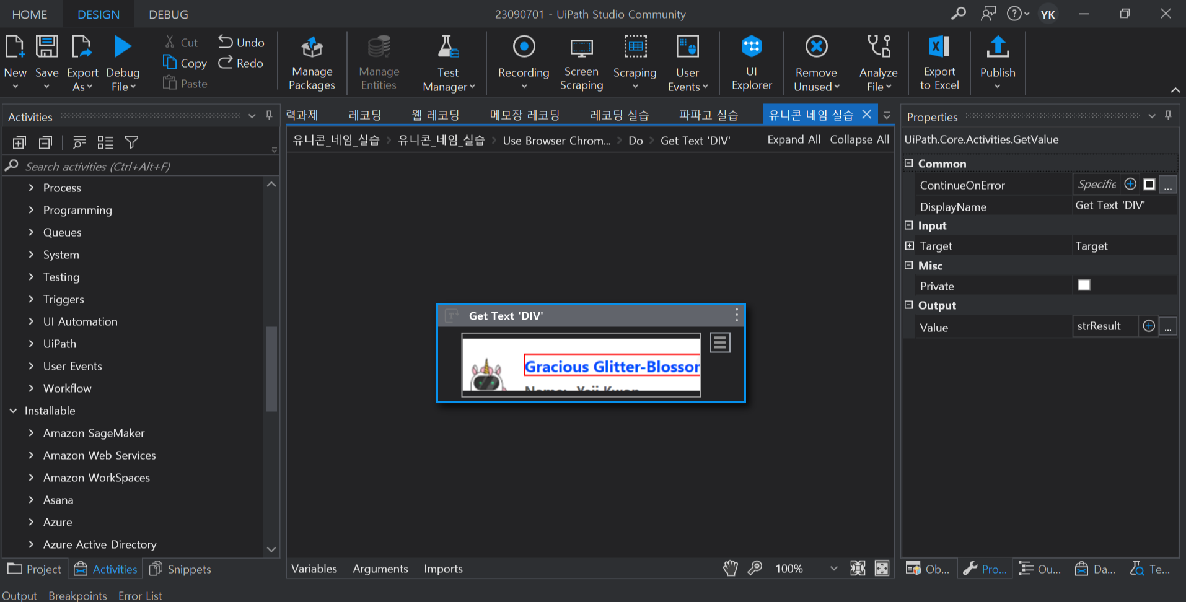Toggle the Private checkbox
The width and height of the screenshot is (1186, 602).
pyautogui.click(x=1084, y=285)
